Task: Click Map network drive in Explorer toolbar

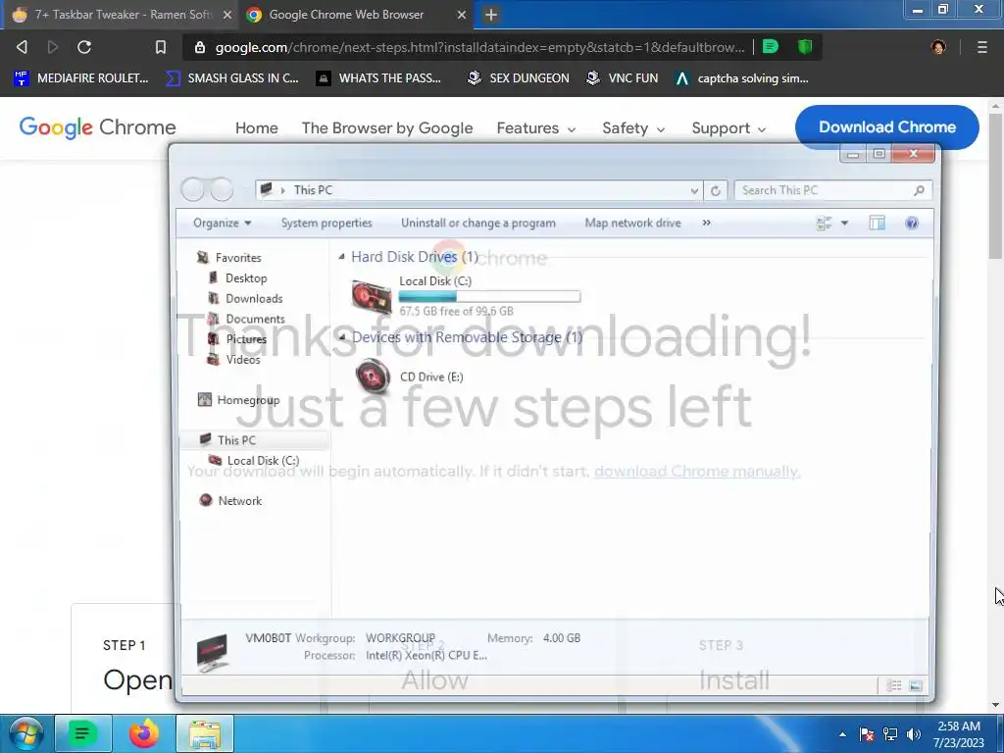Action: (632, 223)
